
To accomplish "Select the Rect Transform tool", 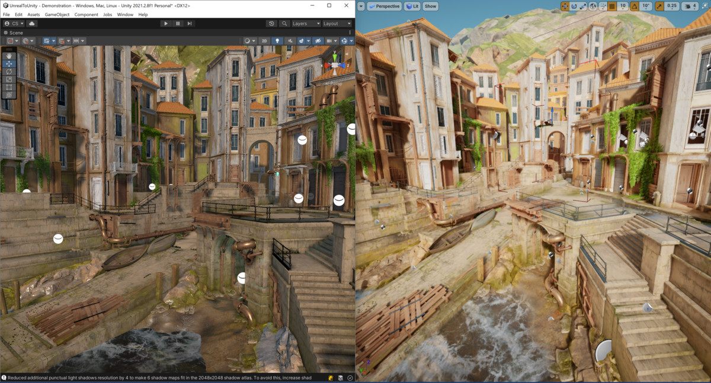I will click(8, 87).
